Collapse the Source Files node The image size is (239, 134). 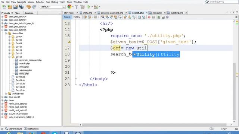(x=6, y=33)
